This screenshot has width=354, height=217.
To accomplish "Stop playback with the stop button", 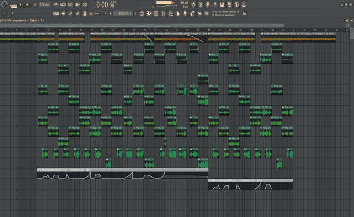I will click(27, 4).
